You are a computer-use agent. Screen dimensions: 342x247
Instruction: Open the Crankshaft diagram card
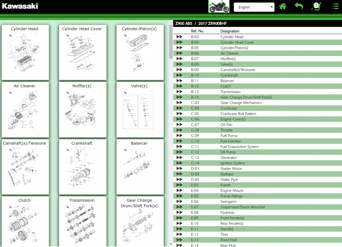click(x=83, y=167)
